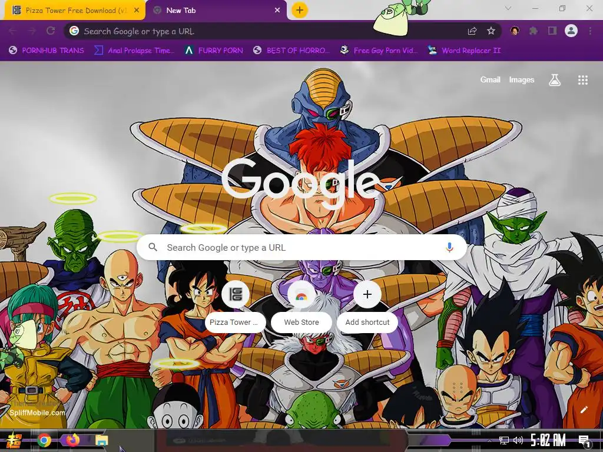Open the notification center icon
The height and width of the screenshot is (452, 603).
coord(584,441)
